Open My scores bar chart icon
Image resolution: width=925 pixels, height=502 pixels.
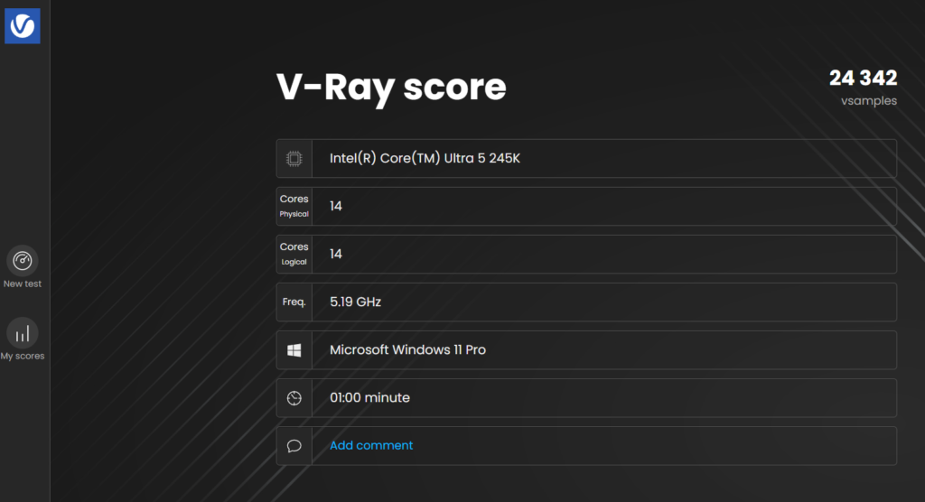(23, 334)
